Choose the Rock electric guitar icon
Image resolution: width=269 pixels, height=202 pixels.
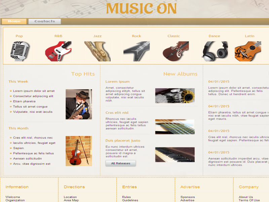pyautogui.click(x=137, y=51)
